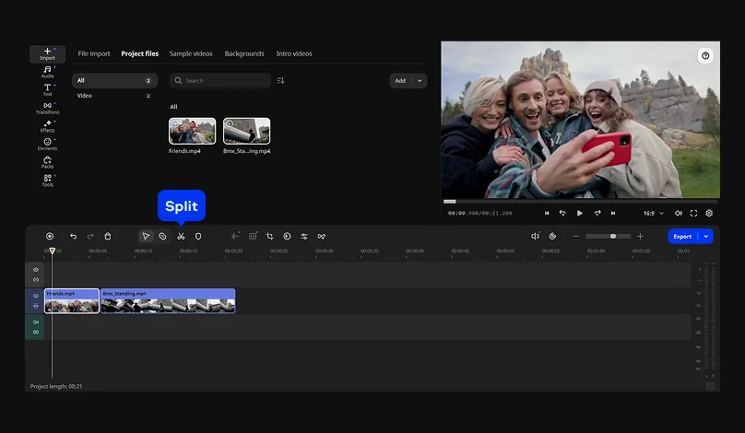Click the Split scissors tool
This screenshot has height=433, width=745.
click(181, 237)
